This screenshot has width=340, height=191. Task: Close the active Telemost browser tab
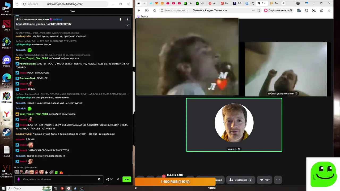(265, 3)
